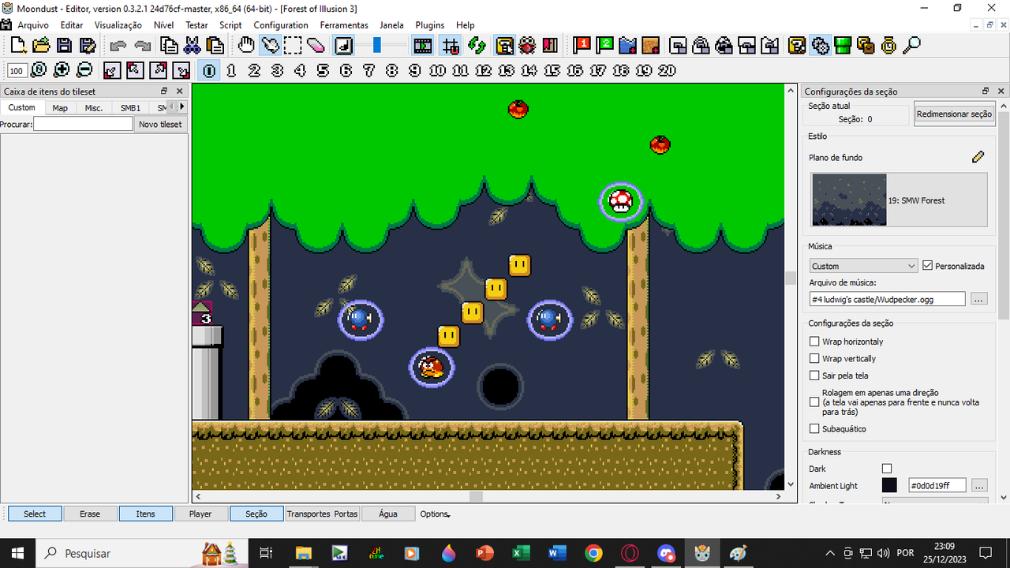Set player 1 start point flag
1010x568 pixels.
click(x=582, y=46)
